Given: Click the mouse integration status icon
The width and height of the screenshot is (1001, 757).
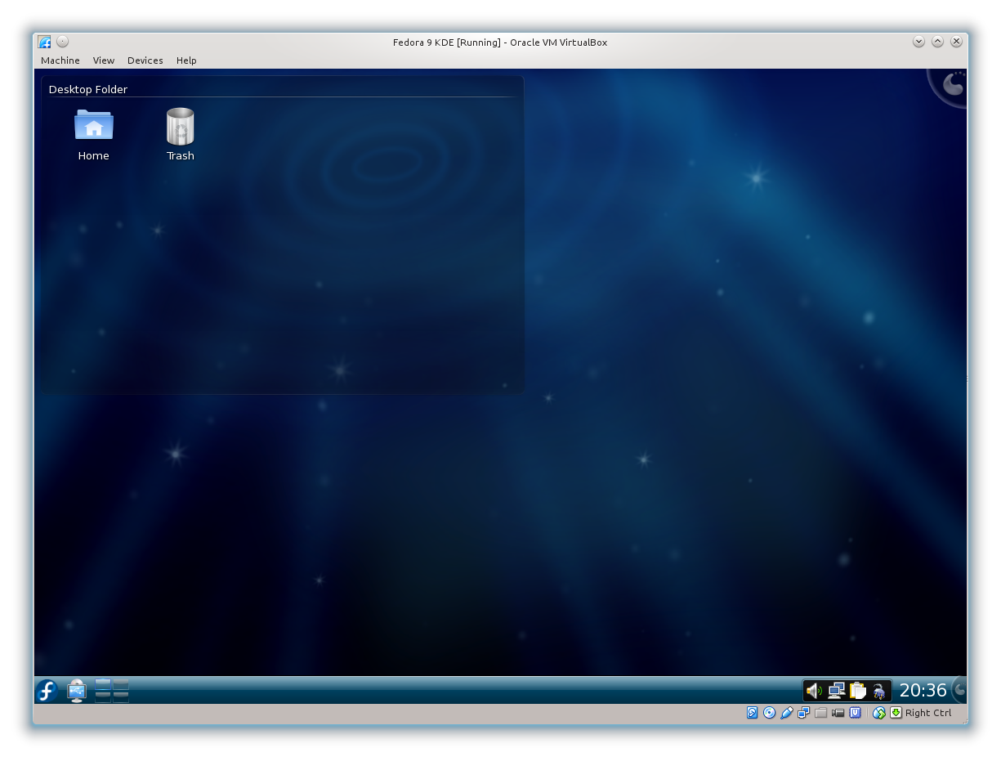Looking at the screenshot, I should (x=879, y=713).
